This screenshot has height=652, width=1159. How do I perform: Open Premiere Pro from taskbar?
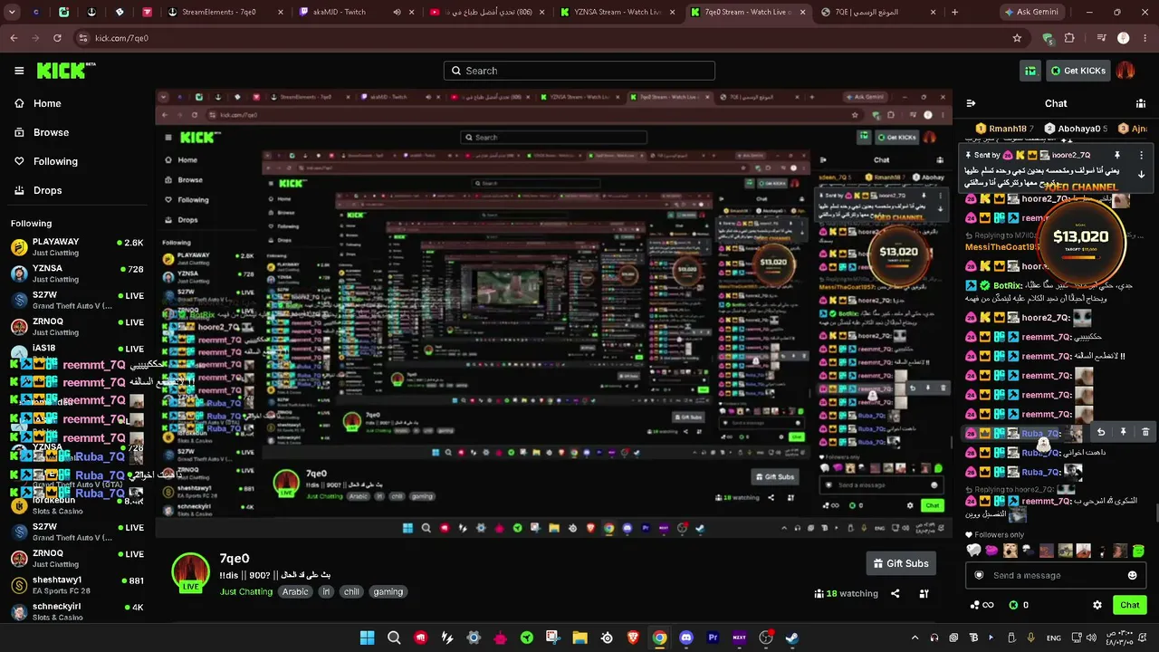pyautogui.click(x=713, y=638)
